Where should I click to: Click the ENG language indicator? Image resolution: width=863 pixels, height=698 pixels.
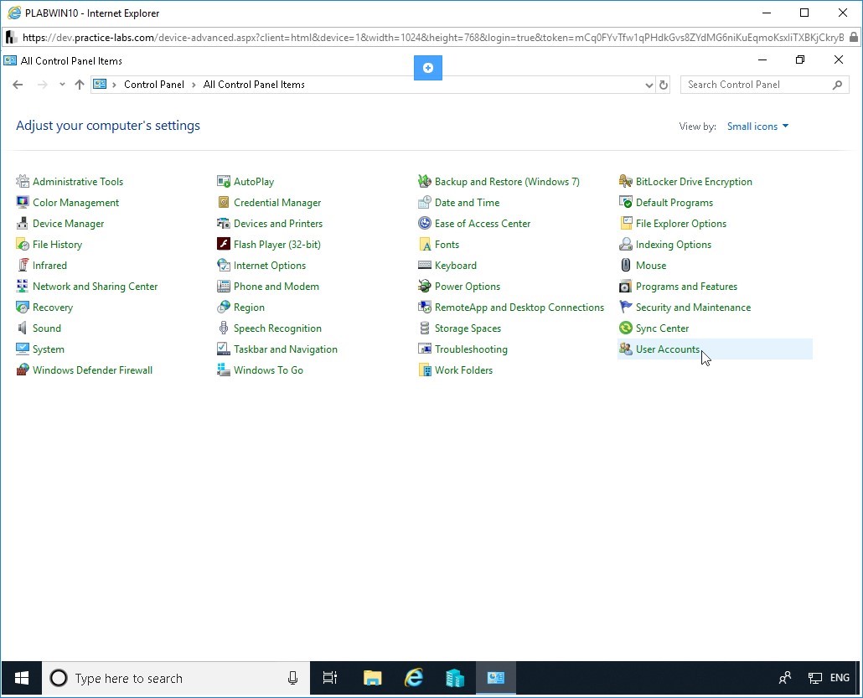point(840,678)
